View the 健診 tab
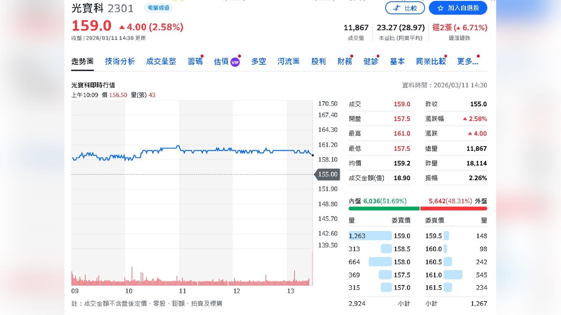Viewport: 561px width, 315px height. [371, 61]
